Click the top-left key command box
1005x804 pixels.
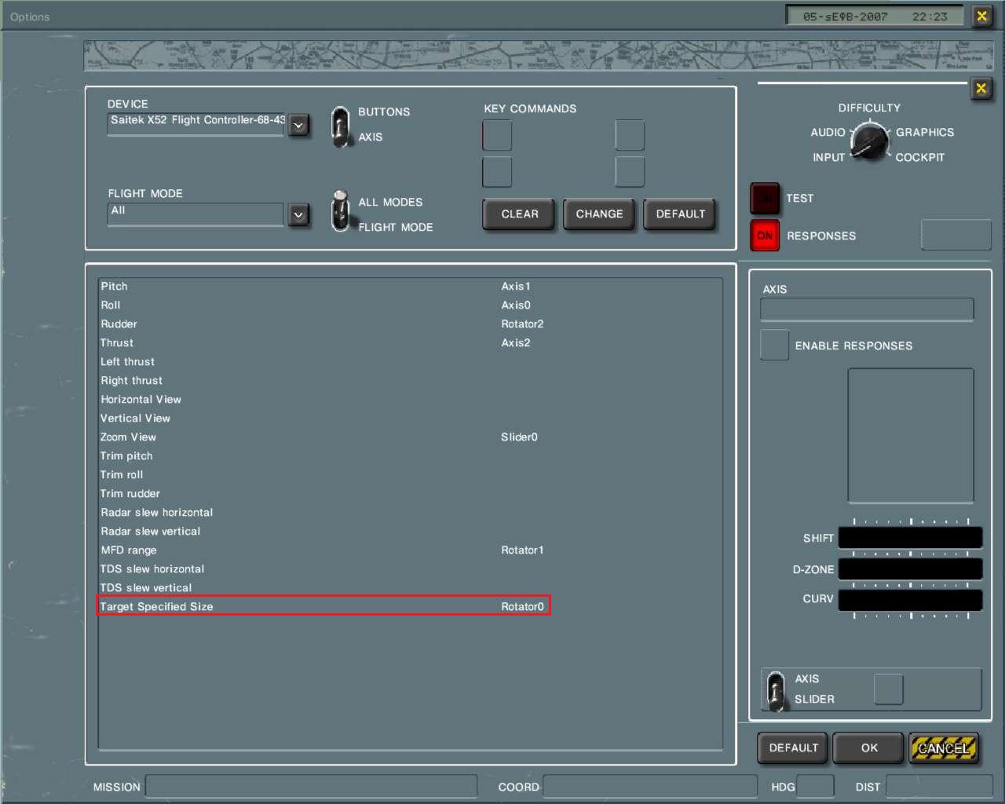(497, 135)
